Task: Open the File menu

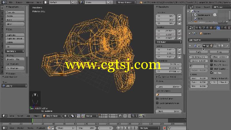Action: pos(11,3)
